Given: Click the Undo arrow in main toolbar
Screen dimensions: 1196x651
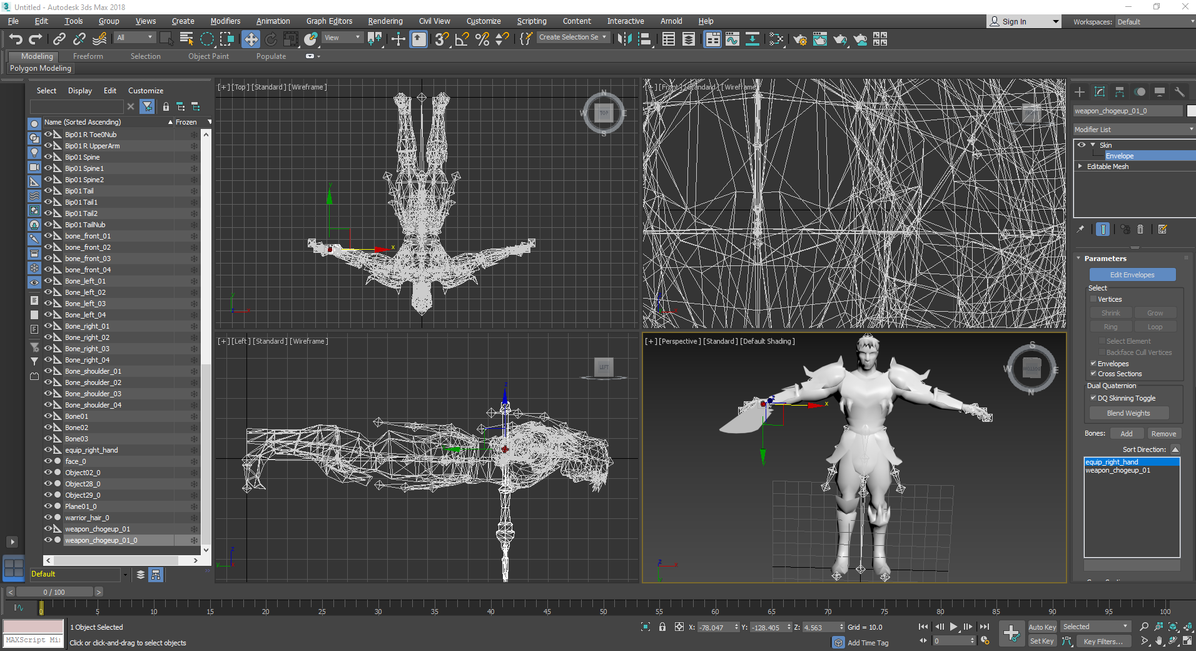Looking at the screenshot, I should 16,39.
